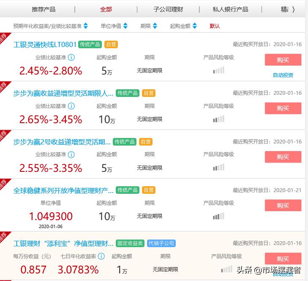Screen dimensions: 308x281
Task: Select 1万 minimum purchase for 添利宝
Action: pyautogui.click(x=122, y=270)
